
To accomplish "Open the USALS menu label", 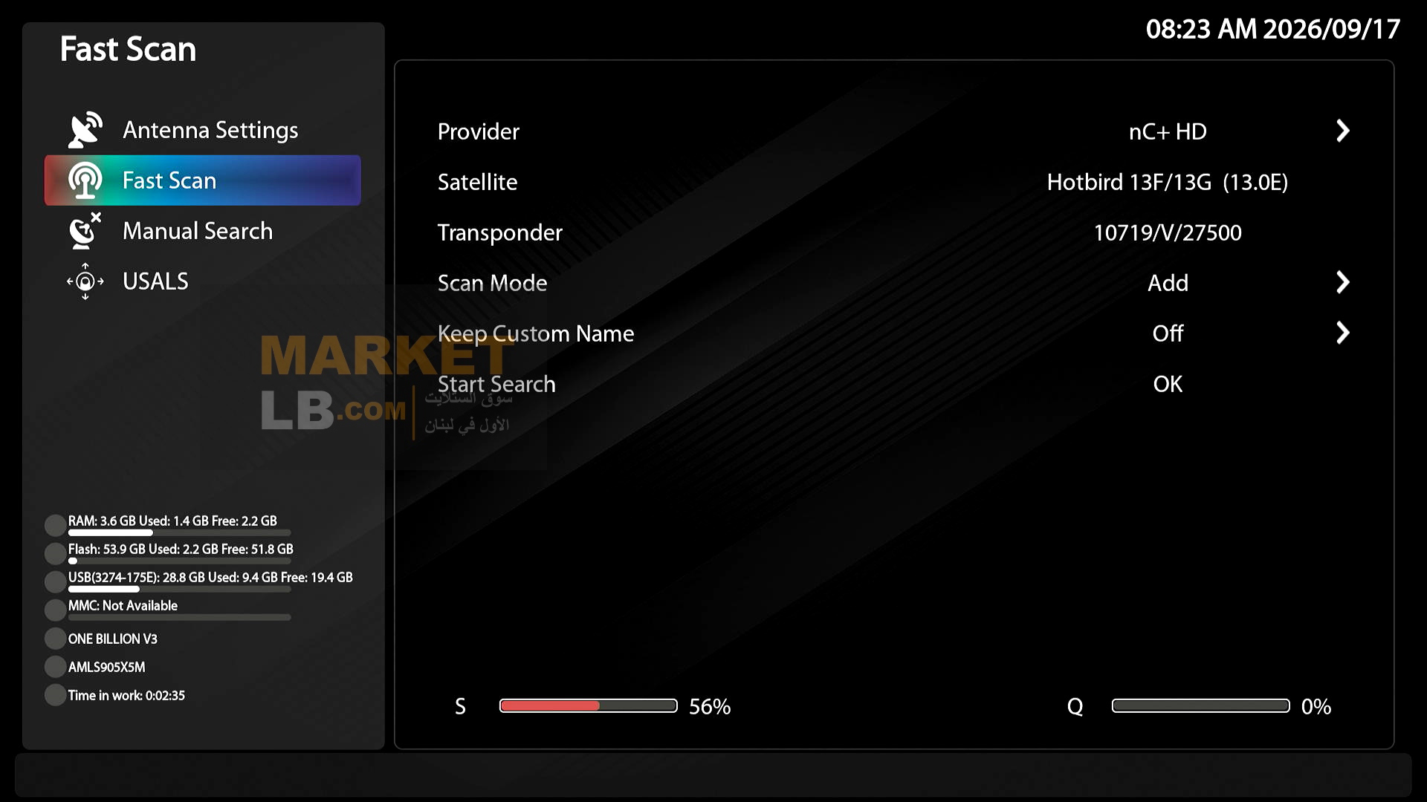I will (x=155, y=281).
